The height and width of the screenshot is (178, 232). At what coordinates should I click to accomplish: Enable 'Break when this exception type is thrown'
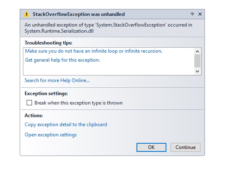[x=29, y=103]
